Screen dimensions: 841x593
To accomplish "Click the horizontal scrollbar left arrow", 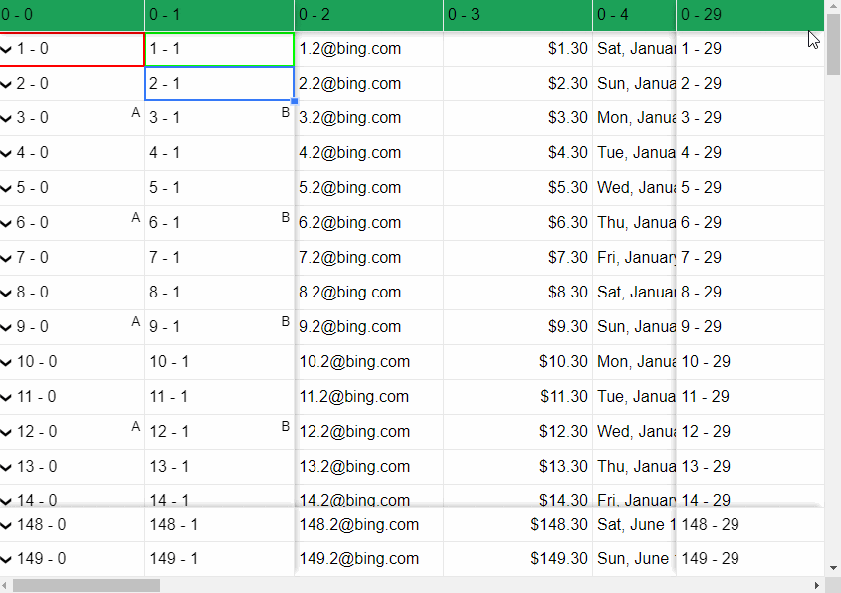I will [x=7, y=585].
